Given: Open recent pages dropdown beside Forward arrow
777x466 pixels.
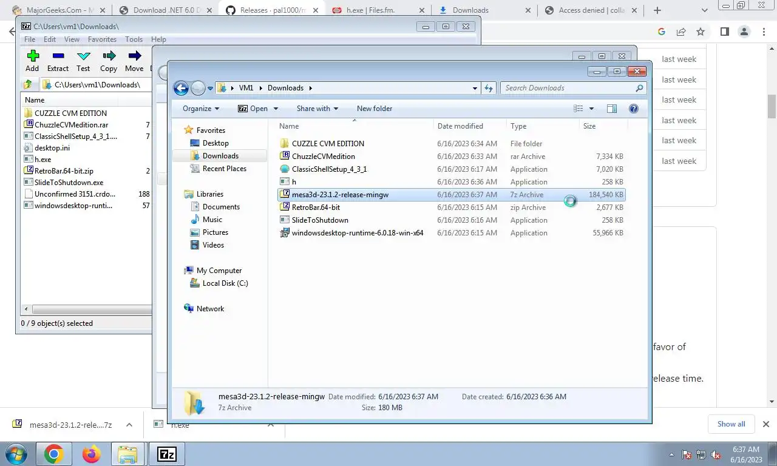Looking at the screenshot, I should [211, 88].
